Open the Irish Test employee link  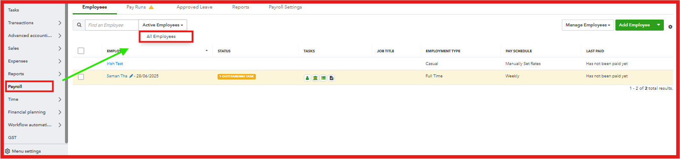(x=115, y=64)
